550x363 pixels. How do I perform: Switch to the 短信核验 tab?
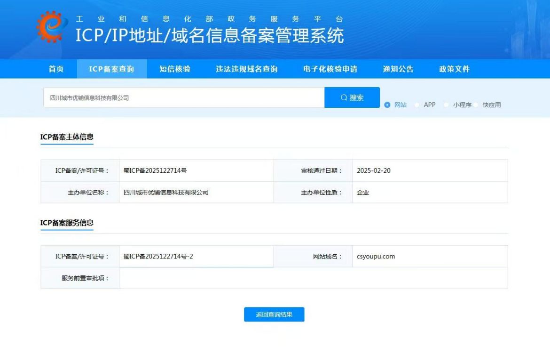click(175, 69)
